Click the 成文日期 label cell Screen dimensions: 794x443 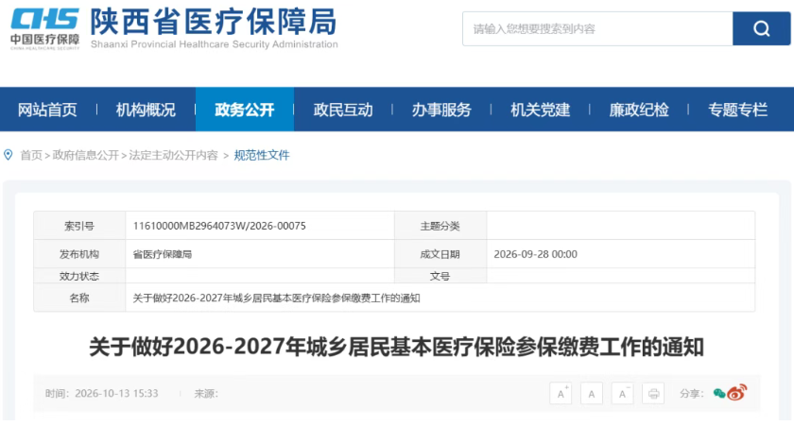coord(440,254)
